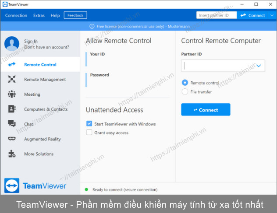Click the TeamViewer title bar app icon
This screenshot has height=213, width=277.
(5, 4)
